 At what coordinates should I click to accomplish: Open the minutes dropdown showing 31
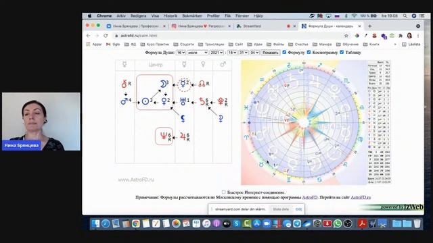point(244,53)
